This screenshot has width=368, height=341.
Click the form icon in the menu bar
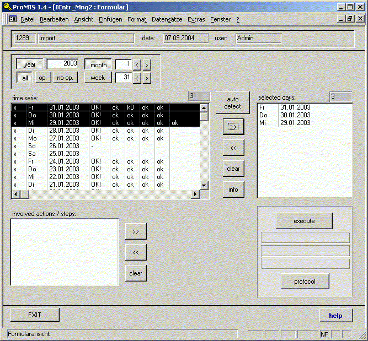(13, 19)
